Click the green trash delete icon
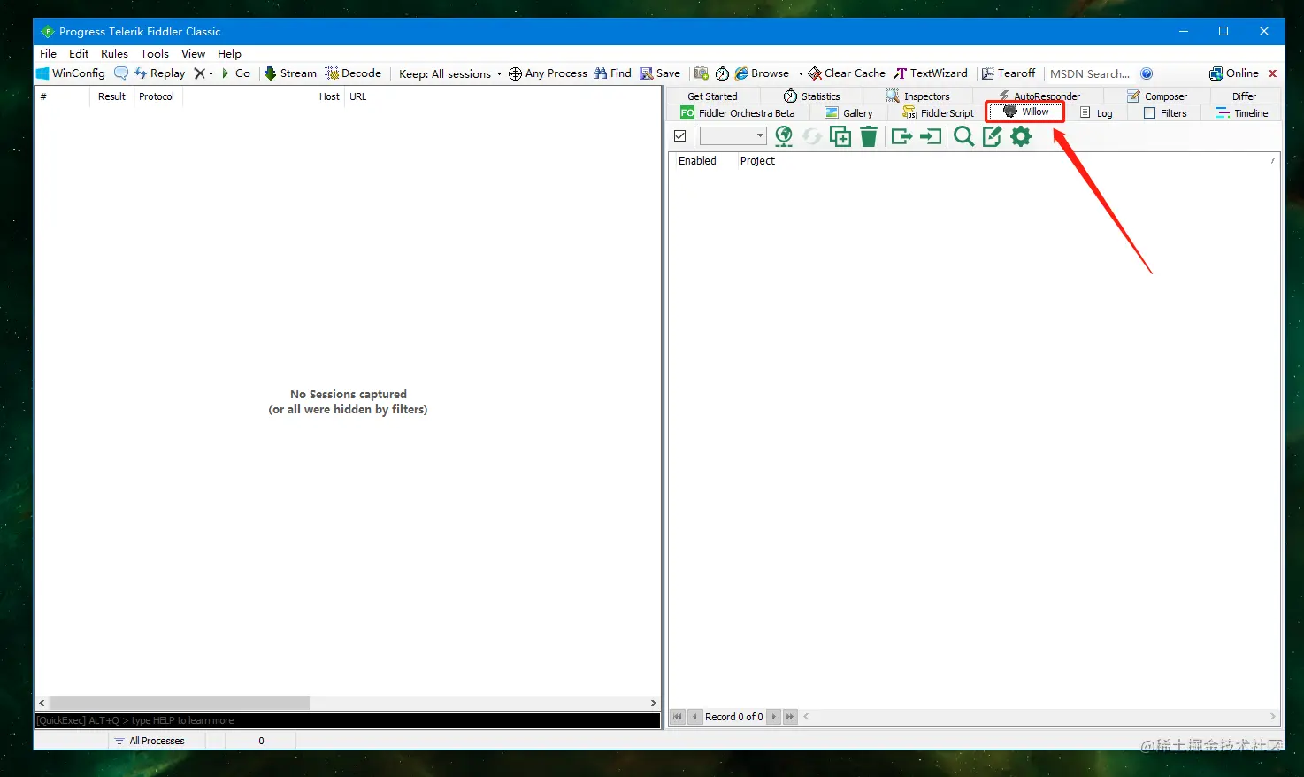The height and width of the screenshot is (777, 1304). coord(869,136)
